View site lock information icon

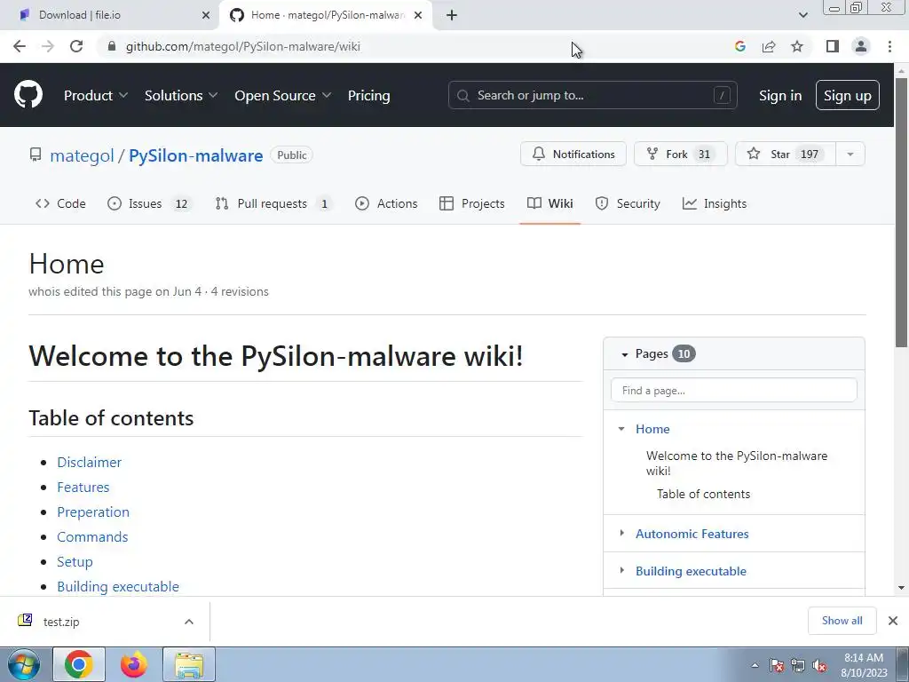click(x=112, y=46)
